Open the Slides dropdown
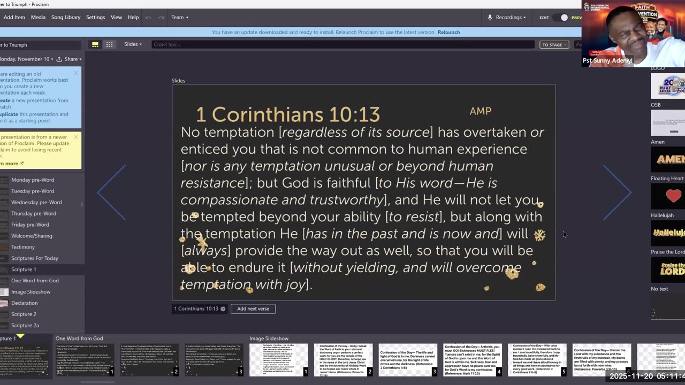 [133, 44]
